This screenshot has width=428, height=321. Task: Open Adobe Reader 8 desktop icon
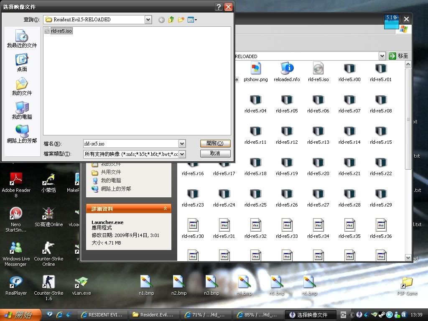[x=16, y=179]
